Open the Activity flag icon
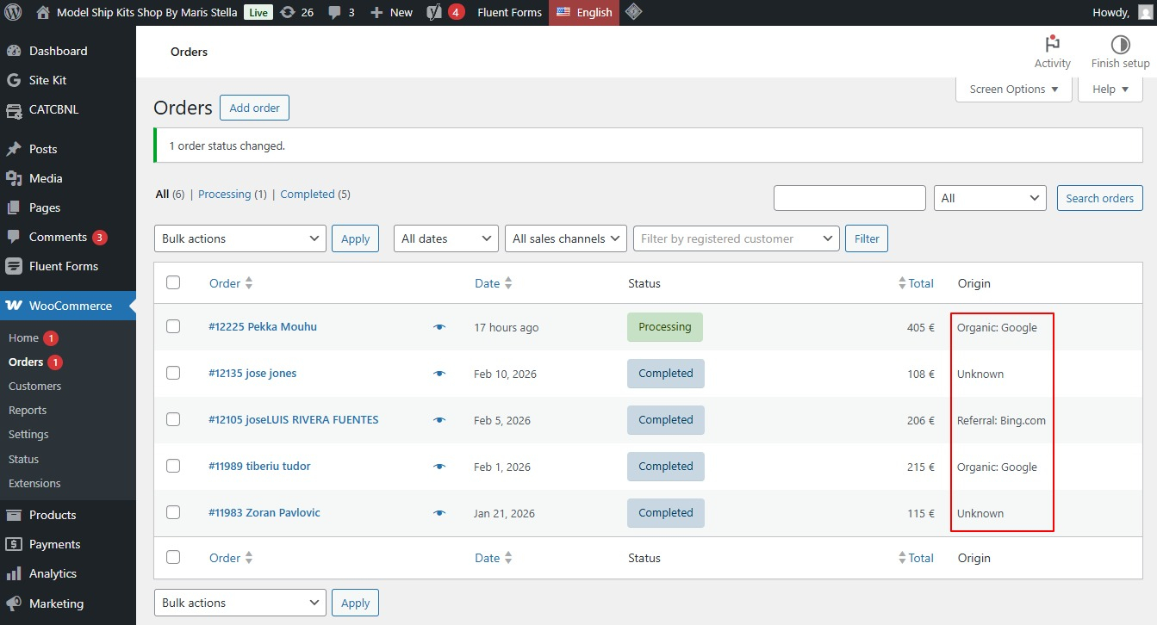The image size is (1157, 625). (x=1052, y=45)
